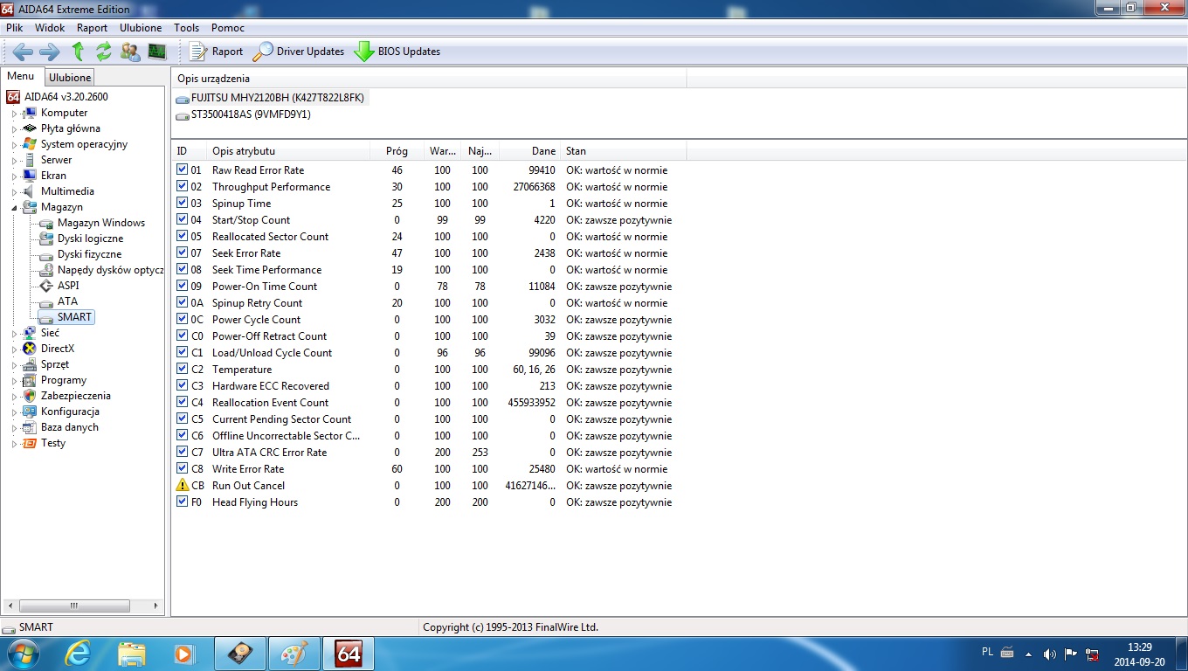Select the Płyta główna motherboard icon

point(31,128)
